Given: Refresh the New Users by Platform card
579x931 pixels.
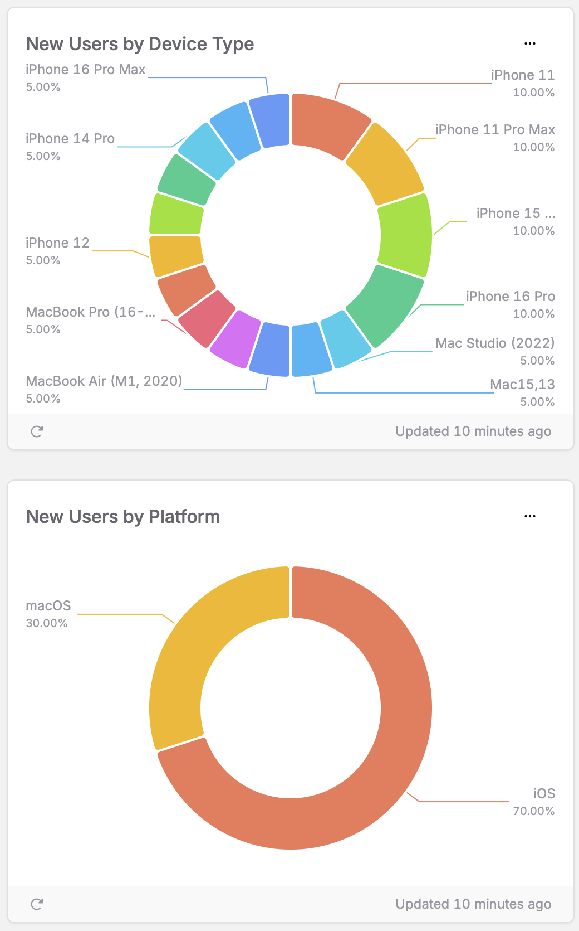Looking at the screenshot, I should 37,904.
